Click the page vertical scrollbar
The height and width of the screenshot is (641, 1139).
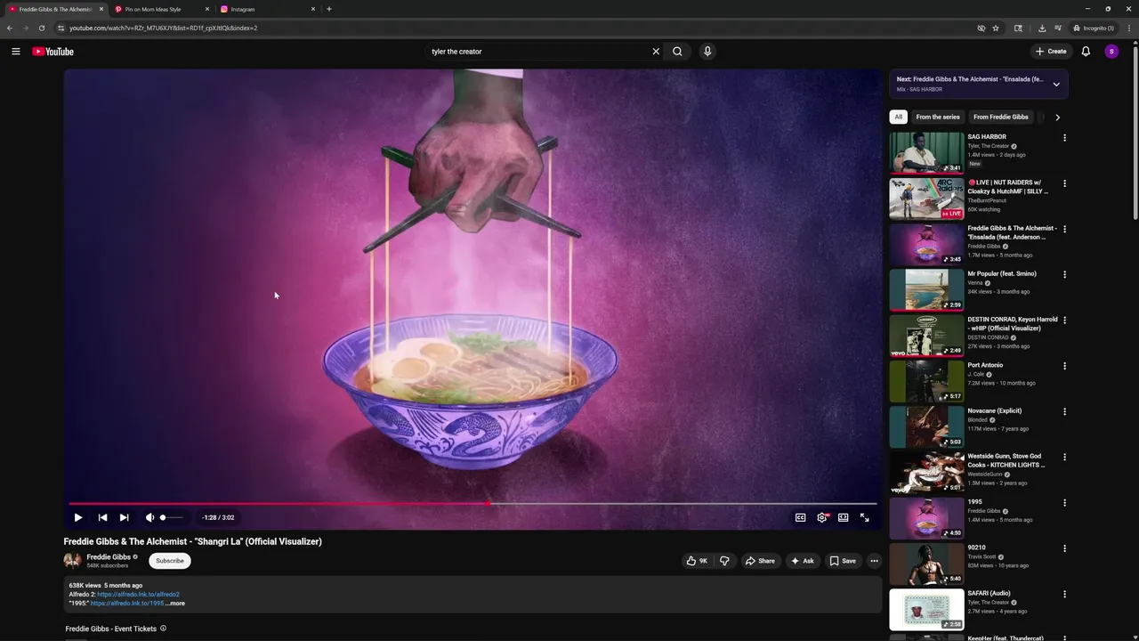pyautogui.click(x=1135, y=134)
